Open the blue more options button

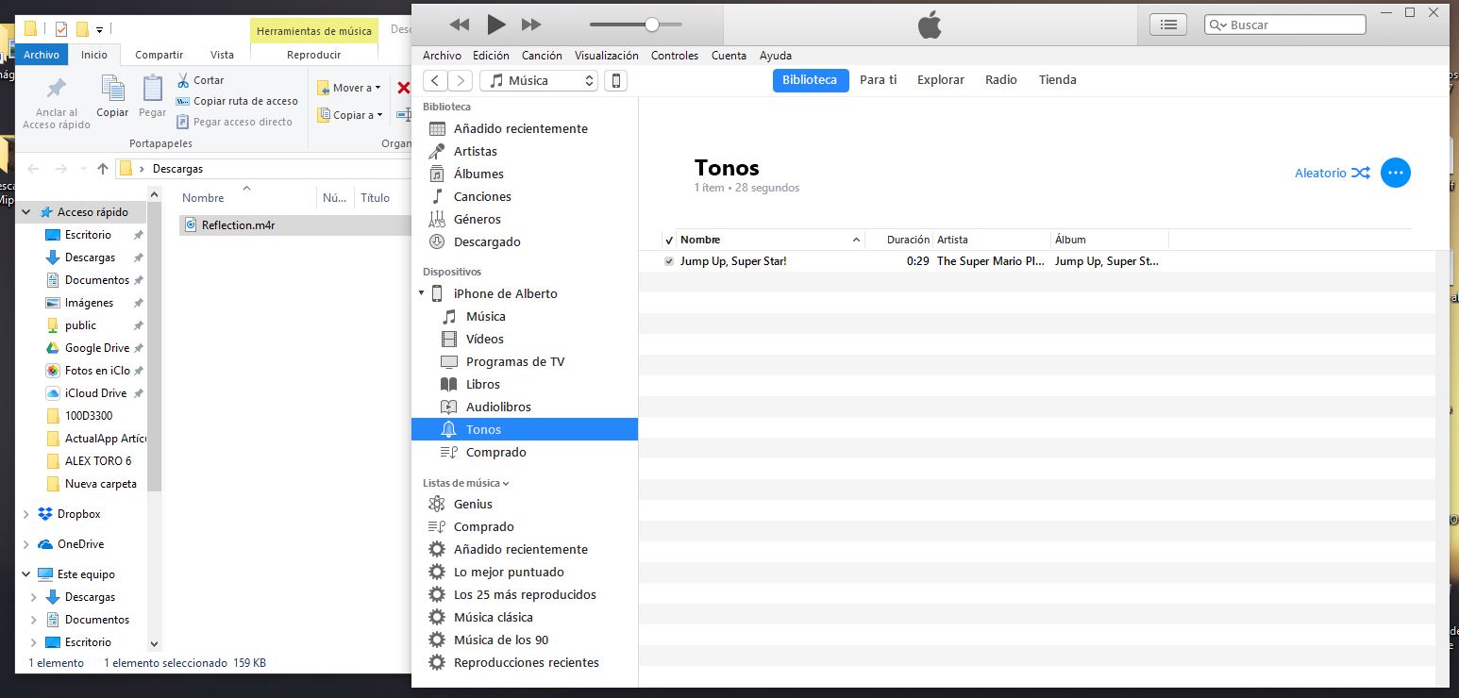tap(1395, 173)
